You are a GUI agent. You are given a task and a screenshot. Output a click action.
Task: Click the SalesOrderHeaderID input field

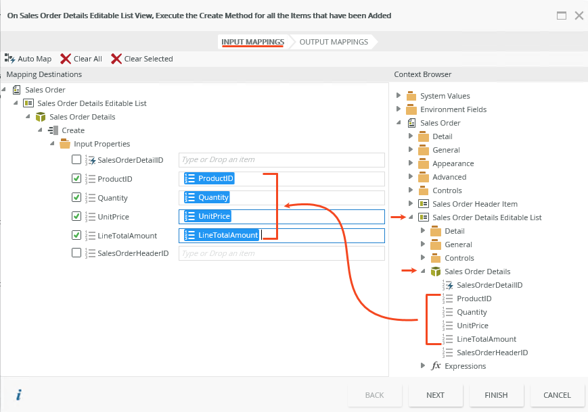pyautogui.click(x=281, y=253)
